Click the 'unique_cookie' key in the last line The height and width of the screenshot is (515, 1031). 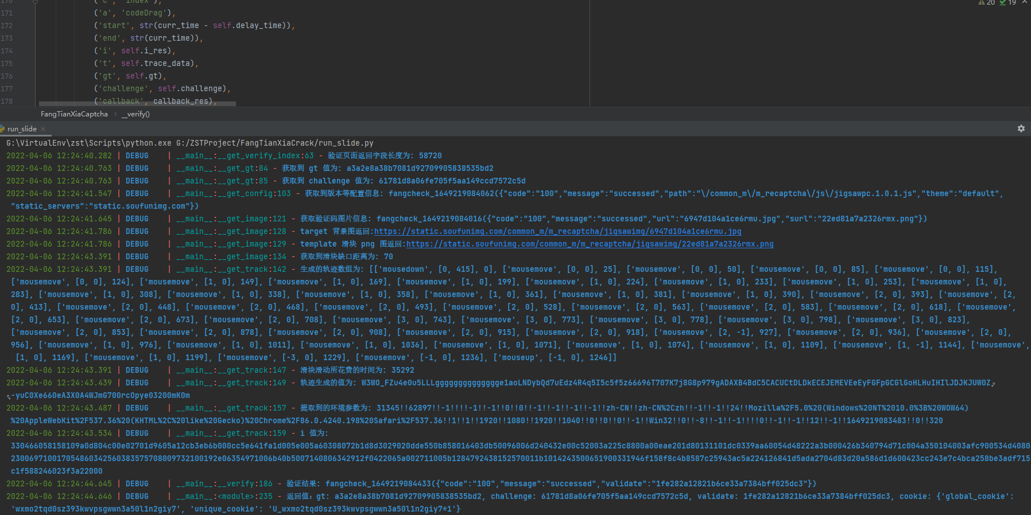point(224,509)
